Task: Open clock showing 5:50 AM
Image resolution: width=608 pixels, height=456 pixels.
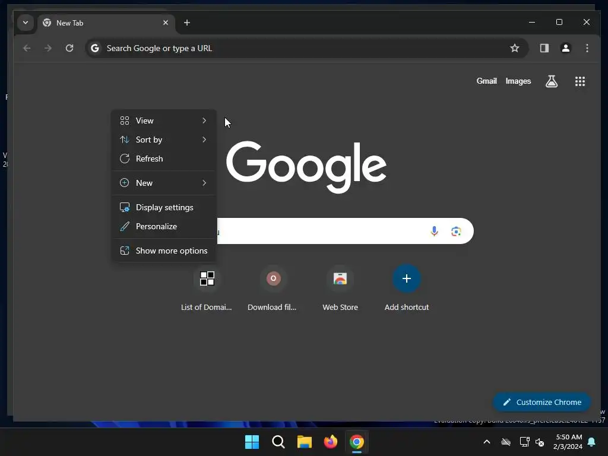Action: pyautogui.click(x=568, y=442)
